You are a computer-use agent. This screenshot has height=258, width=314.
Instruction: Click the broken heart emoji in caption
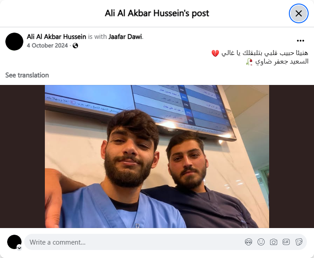pos(215,53)
